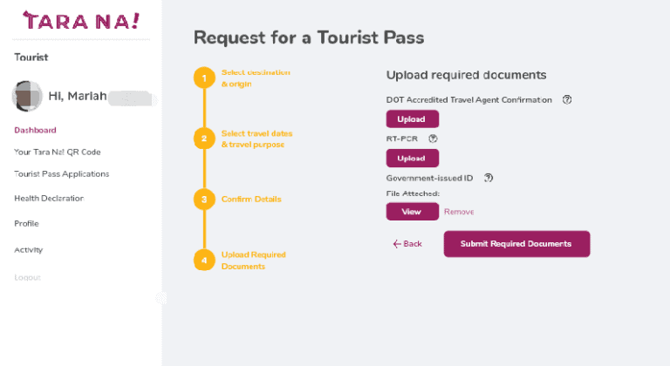
Task: Click help icon next to RT-PCR
Action: point(433,139)
